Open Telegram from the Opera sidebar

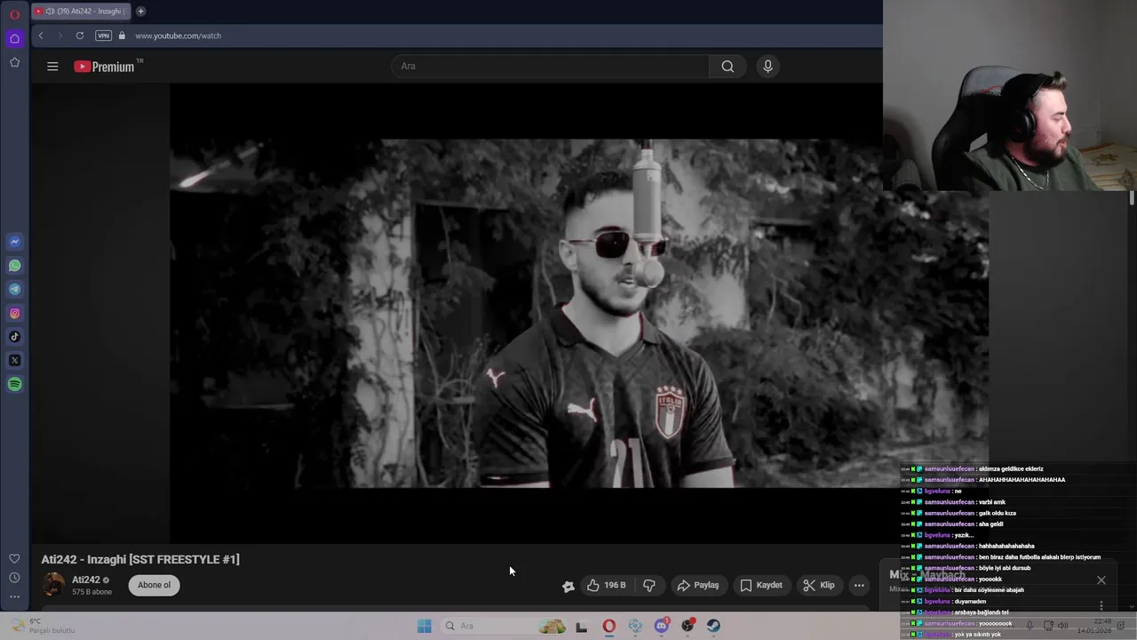click(x=14, y=289)
